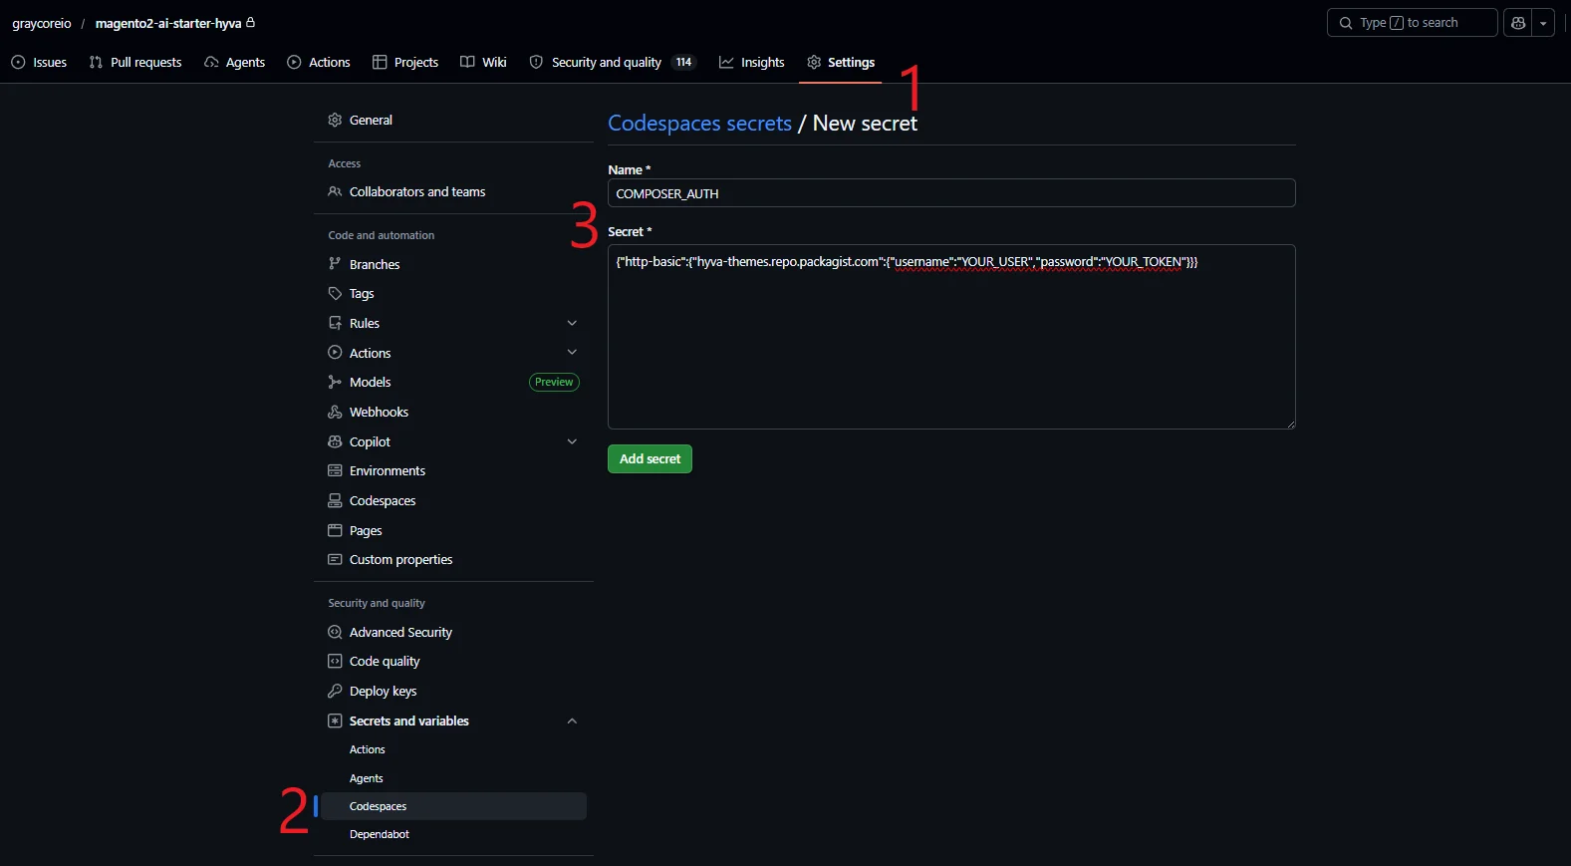The height and width of the screenshot is (866, 1571).
Task: Click the branch icon beside Branches
Action: point(335,264)
